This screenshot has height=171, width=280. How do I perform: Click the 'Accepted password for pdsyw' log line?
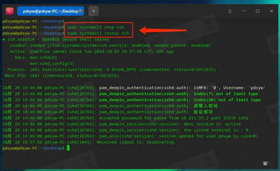click(x=126, y=118)
